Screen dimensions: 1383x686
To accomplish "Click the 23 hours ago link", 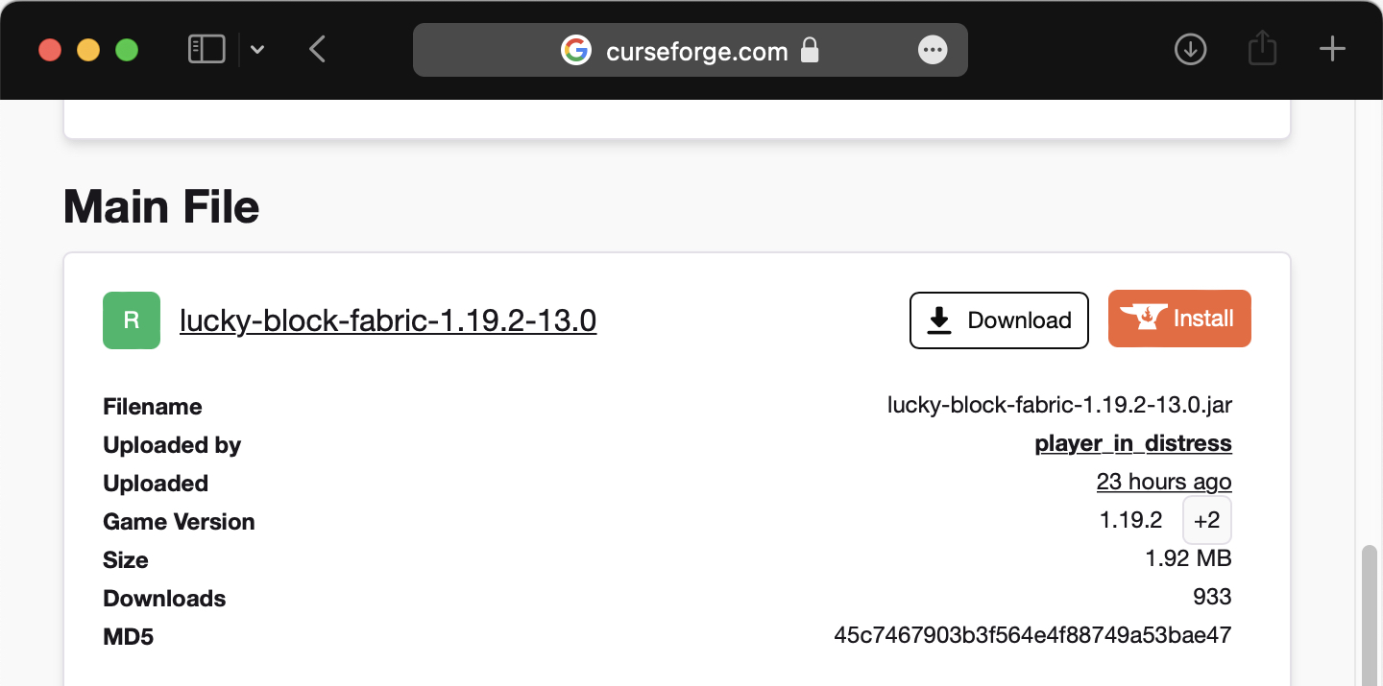I will [x=1164, y=482].
